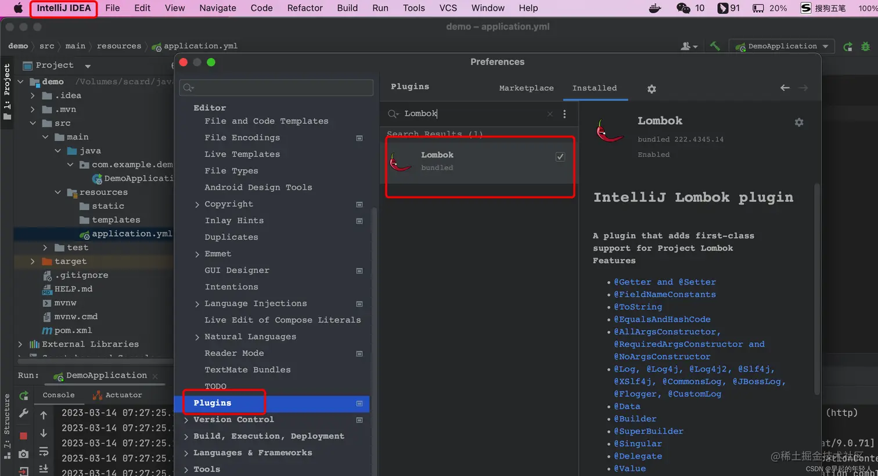This screenshot has width=878, height=476.
Task: Click the battery status in menu bar
Action: tap(770, 8)
